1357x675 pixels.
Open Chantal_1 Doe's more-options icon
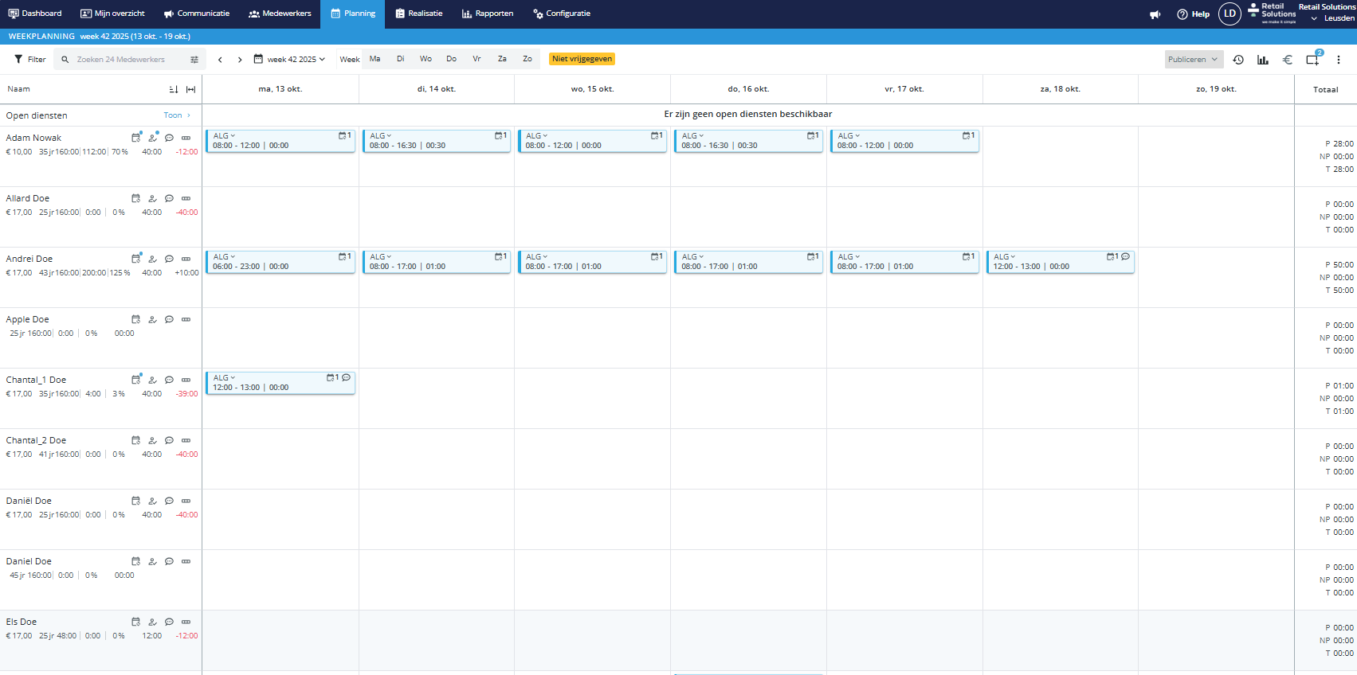186,380
